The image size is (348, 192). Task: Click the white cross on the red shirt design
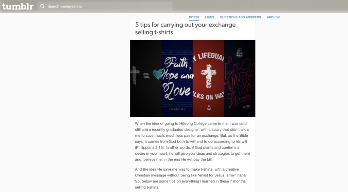coord(208,76)
